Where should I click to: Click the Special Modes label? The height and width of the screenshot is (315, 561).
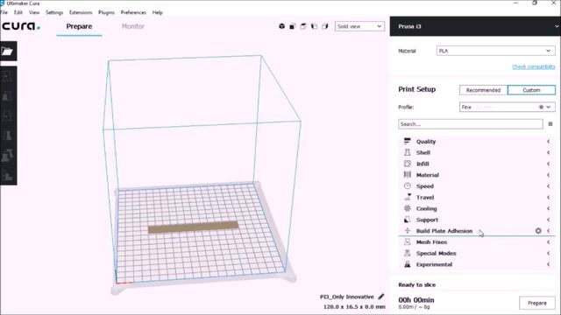point(437,253)
